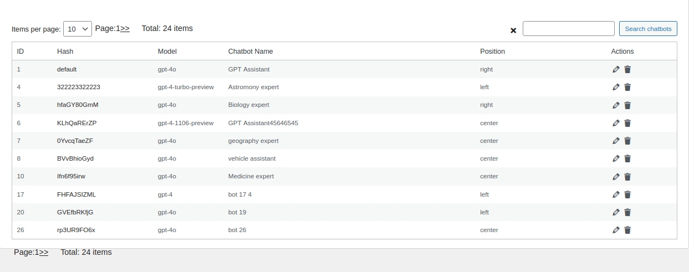689x272 pixels.
Task: Click the 'geography expert' name cell
Action: click(x=253, y=141)
